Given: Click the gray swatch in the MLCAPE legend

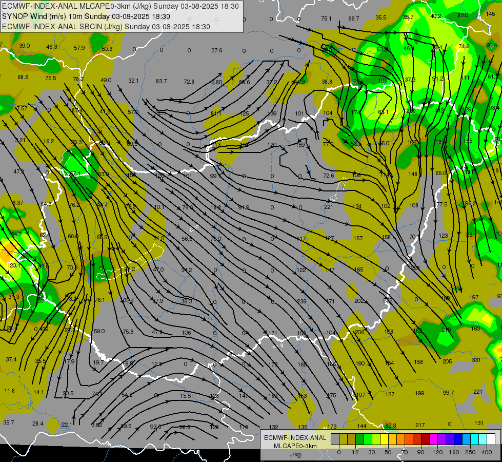Looking at the screenshot, I should (x=335, y=439).
